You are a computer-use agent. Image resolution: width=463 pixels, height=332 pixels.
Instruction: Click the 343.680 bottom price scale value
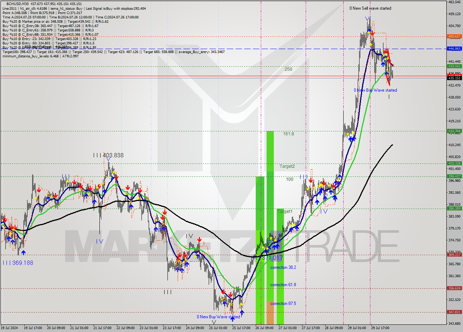pos(454,323)
